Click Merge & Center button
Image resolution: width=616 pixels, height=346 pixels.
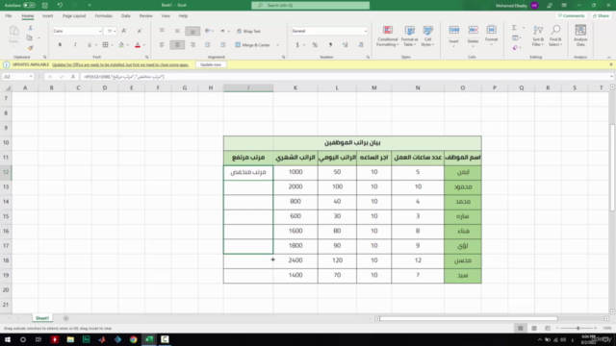[253, 45]
